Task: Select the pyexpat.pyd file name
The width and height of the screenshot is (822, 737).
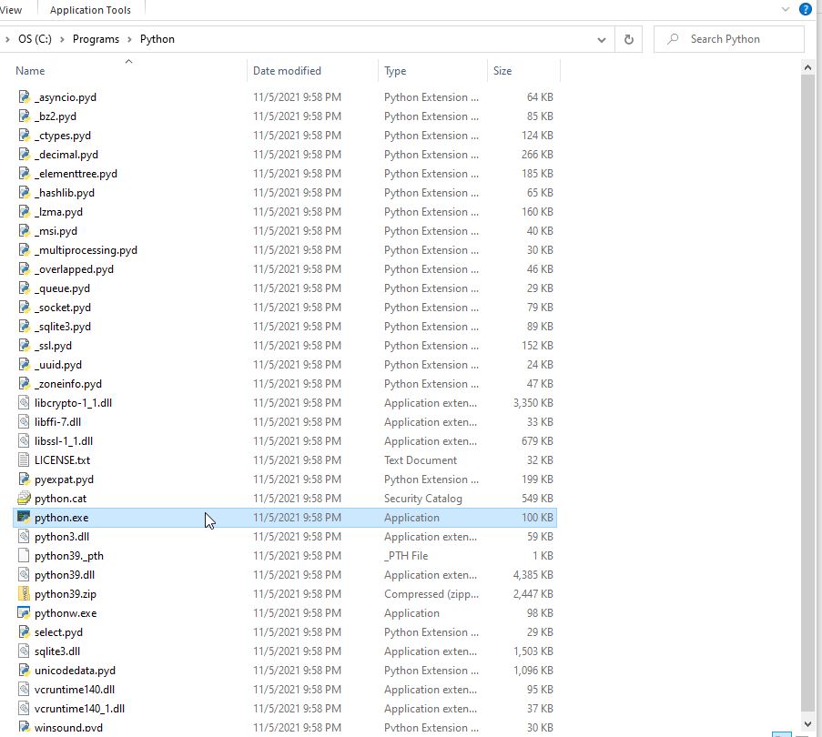Action: (64, 480)
